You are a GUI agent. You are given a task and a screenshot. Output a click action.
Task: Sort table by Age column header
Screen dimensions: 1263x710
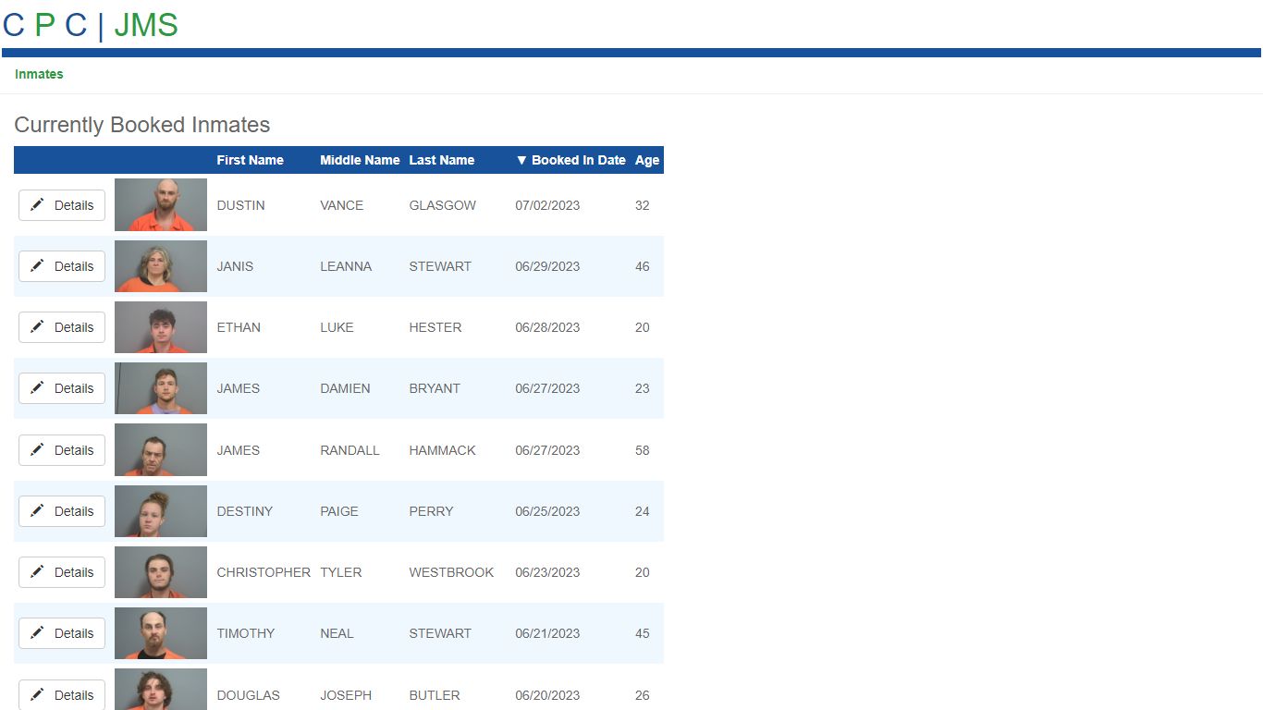tap(647, 160)
